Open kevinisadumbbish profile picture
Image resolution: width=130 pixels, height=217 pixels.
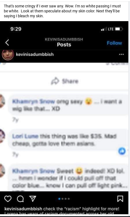click(8, 55)
